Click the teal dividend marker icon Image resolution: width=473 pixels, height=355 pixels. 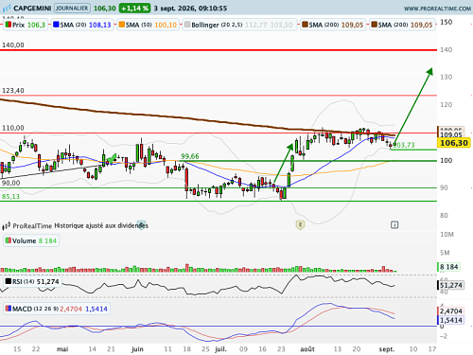(x=141, y=225)
